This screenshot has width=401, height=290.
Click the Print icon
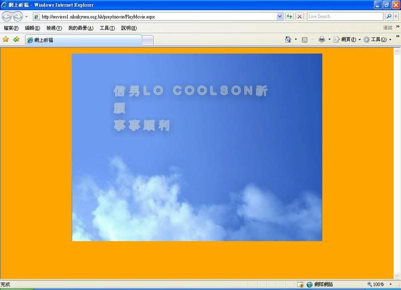[x=322, y=39]
